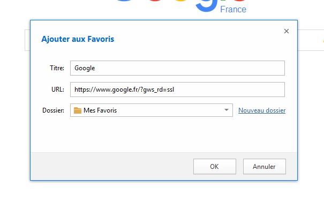Click the Google search box left of dialog

27,40
